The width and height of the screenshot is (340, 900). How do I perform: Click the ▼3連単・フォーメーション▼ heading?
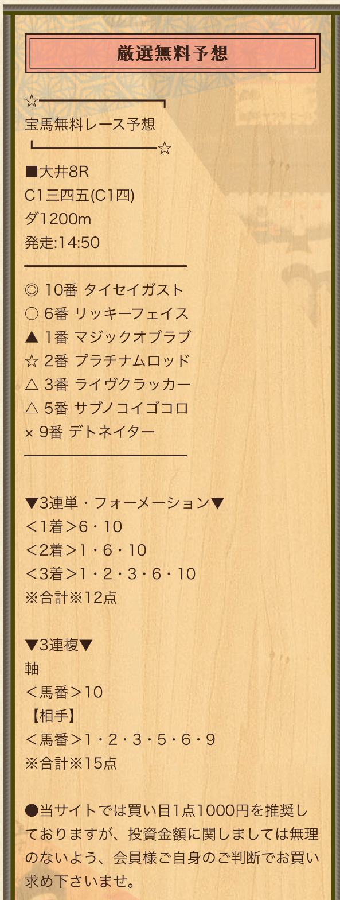(124, 503)
